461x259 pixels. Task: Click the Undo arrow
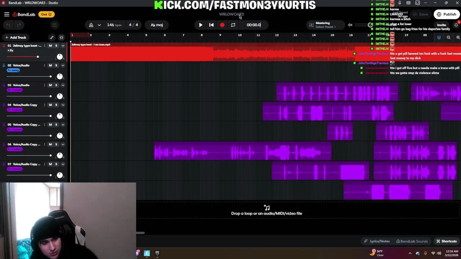(x=8, y=25)
